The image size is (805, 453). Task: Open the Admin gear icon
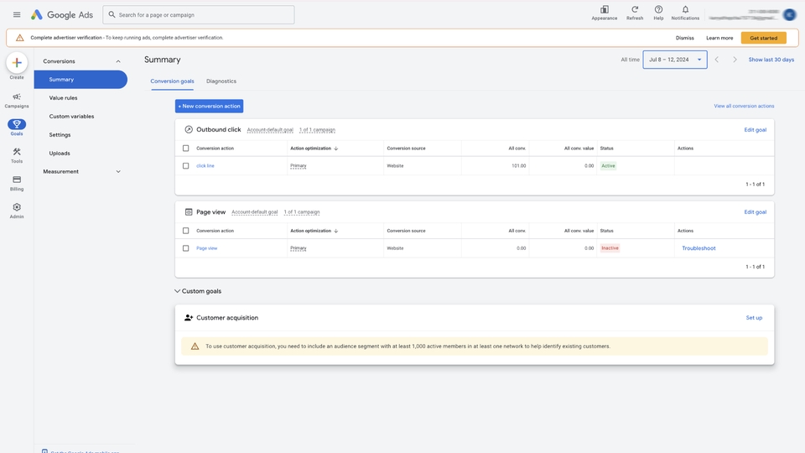17,207
